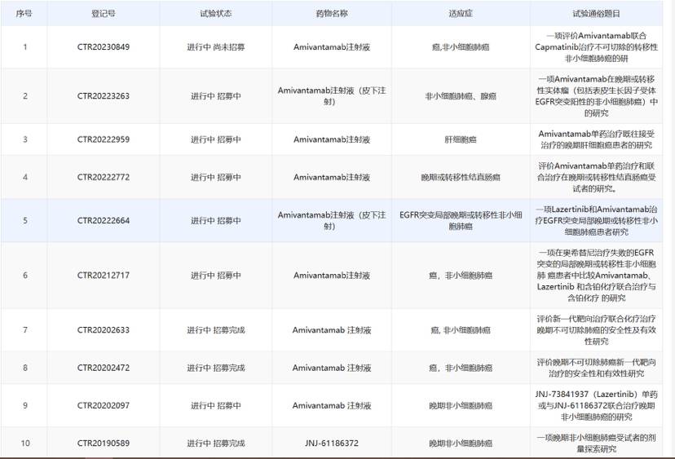Select the 适应症 column header
The image size is (675, 459).
[460, 14]
